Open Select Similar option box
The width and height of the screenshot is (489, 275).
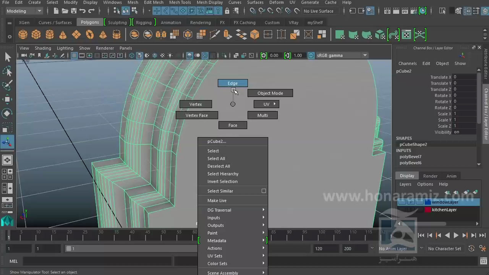[264, 191]
